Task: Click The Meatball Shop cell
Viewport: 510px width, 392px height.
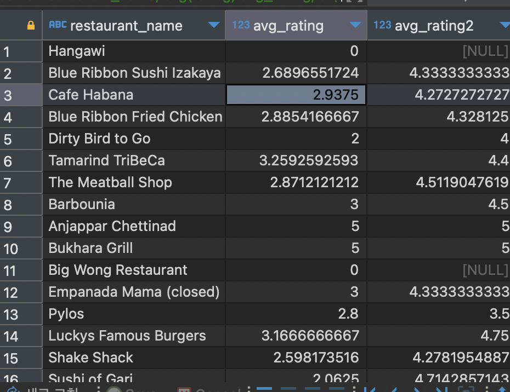Action: [x=134, y=182]
